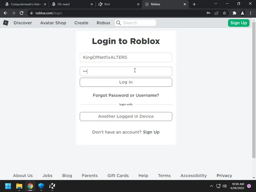256x192 pixels.
Task: Open the Terms footer link
Action: point(164,175)
